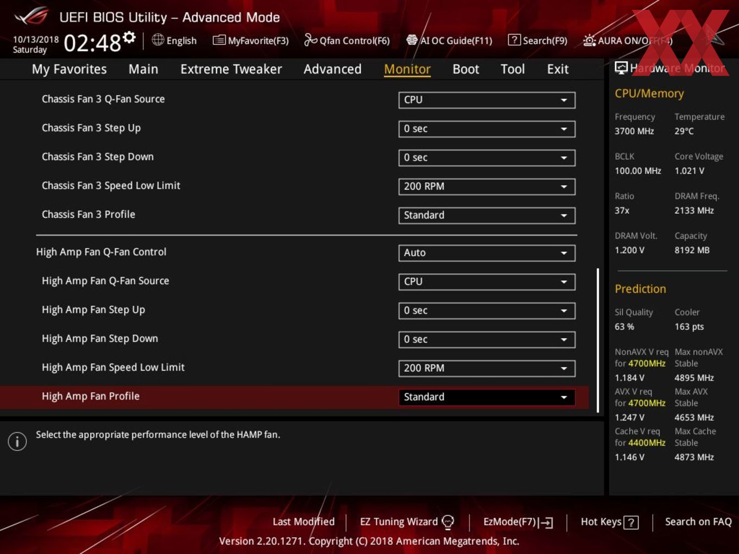Screen dimensions: 739x554
Task: Click the Qfan Control fan icon
Action: (x=310, y=40)
